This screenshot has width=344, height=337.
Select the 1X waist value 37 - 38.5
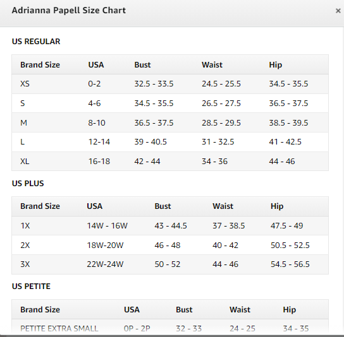pyautogui.click(x=229, y=226)
